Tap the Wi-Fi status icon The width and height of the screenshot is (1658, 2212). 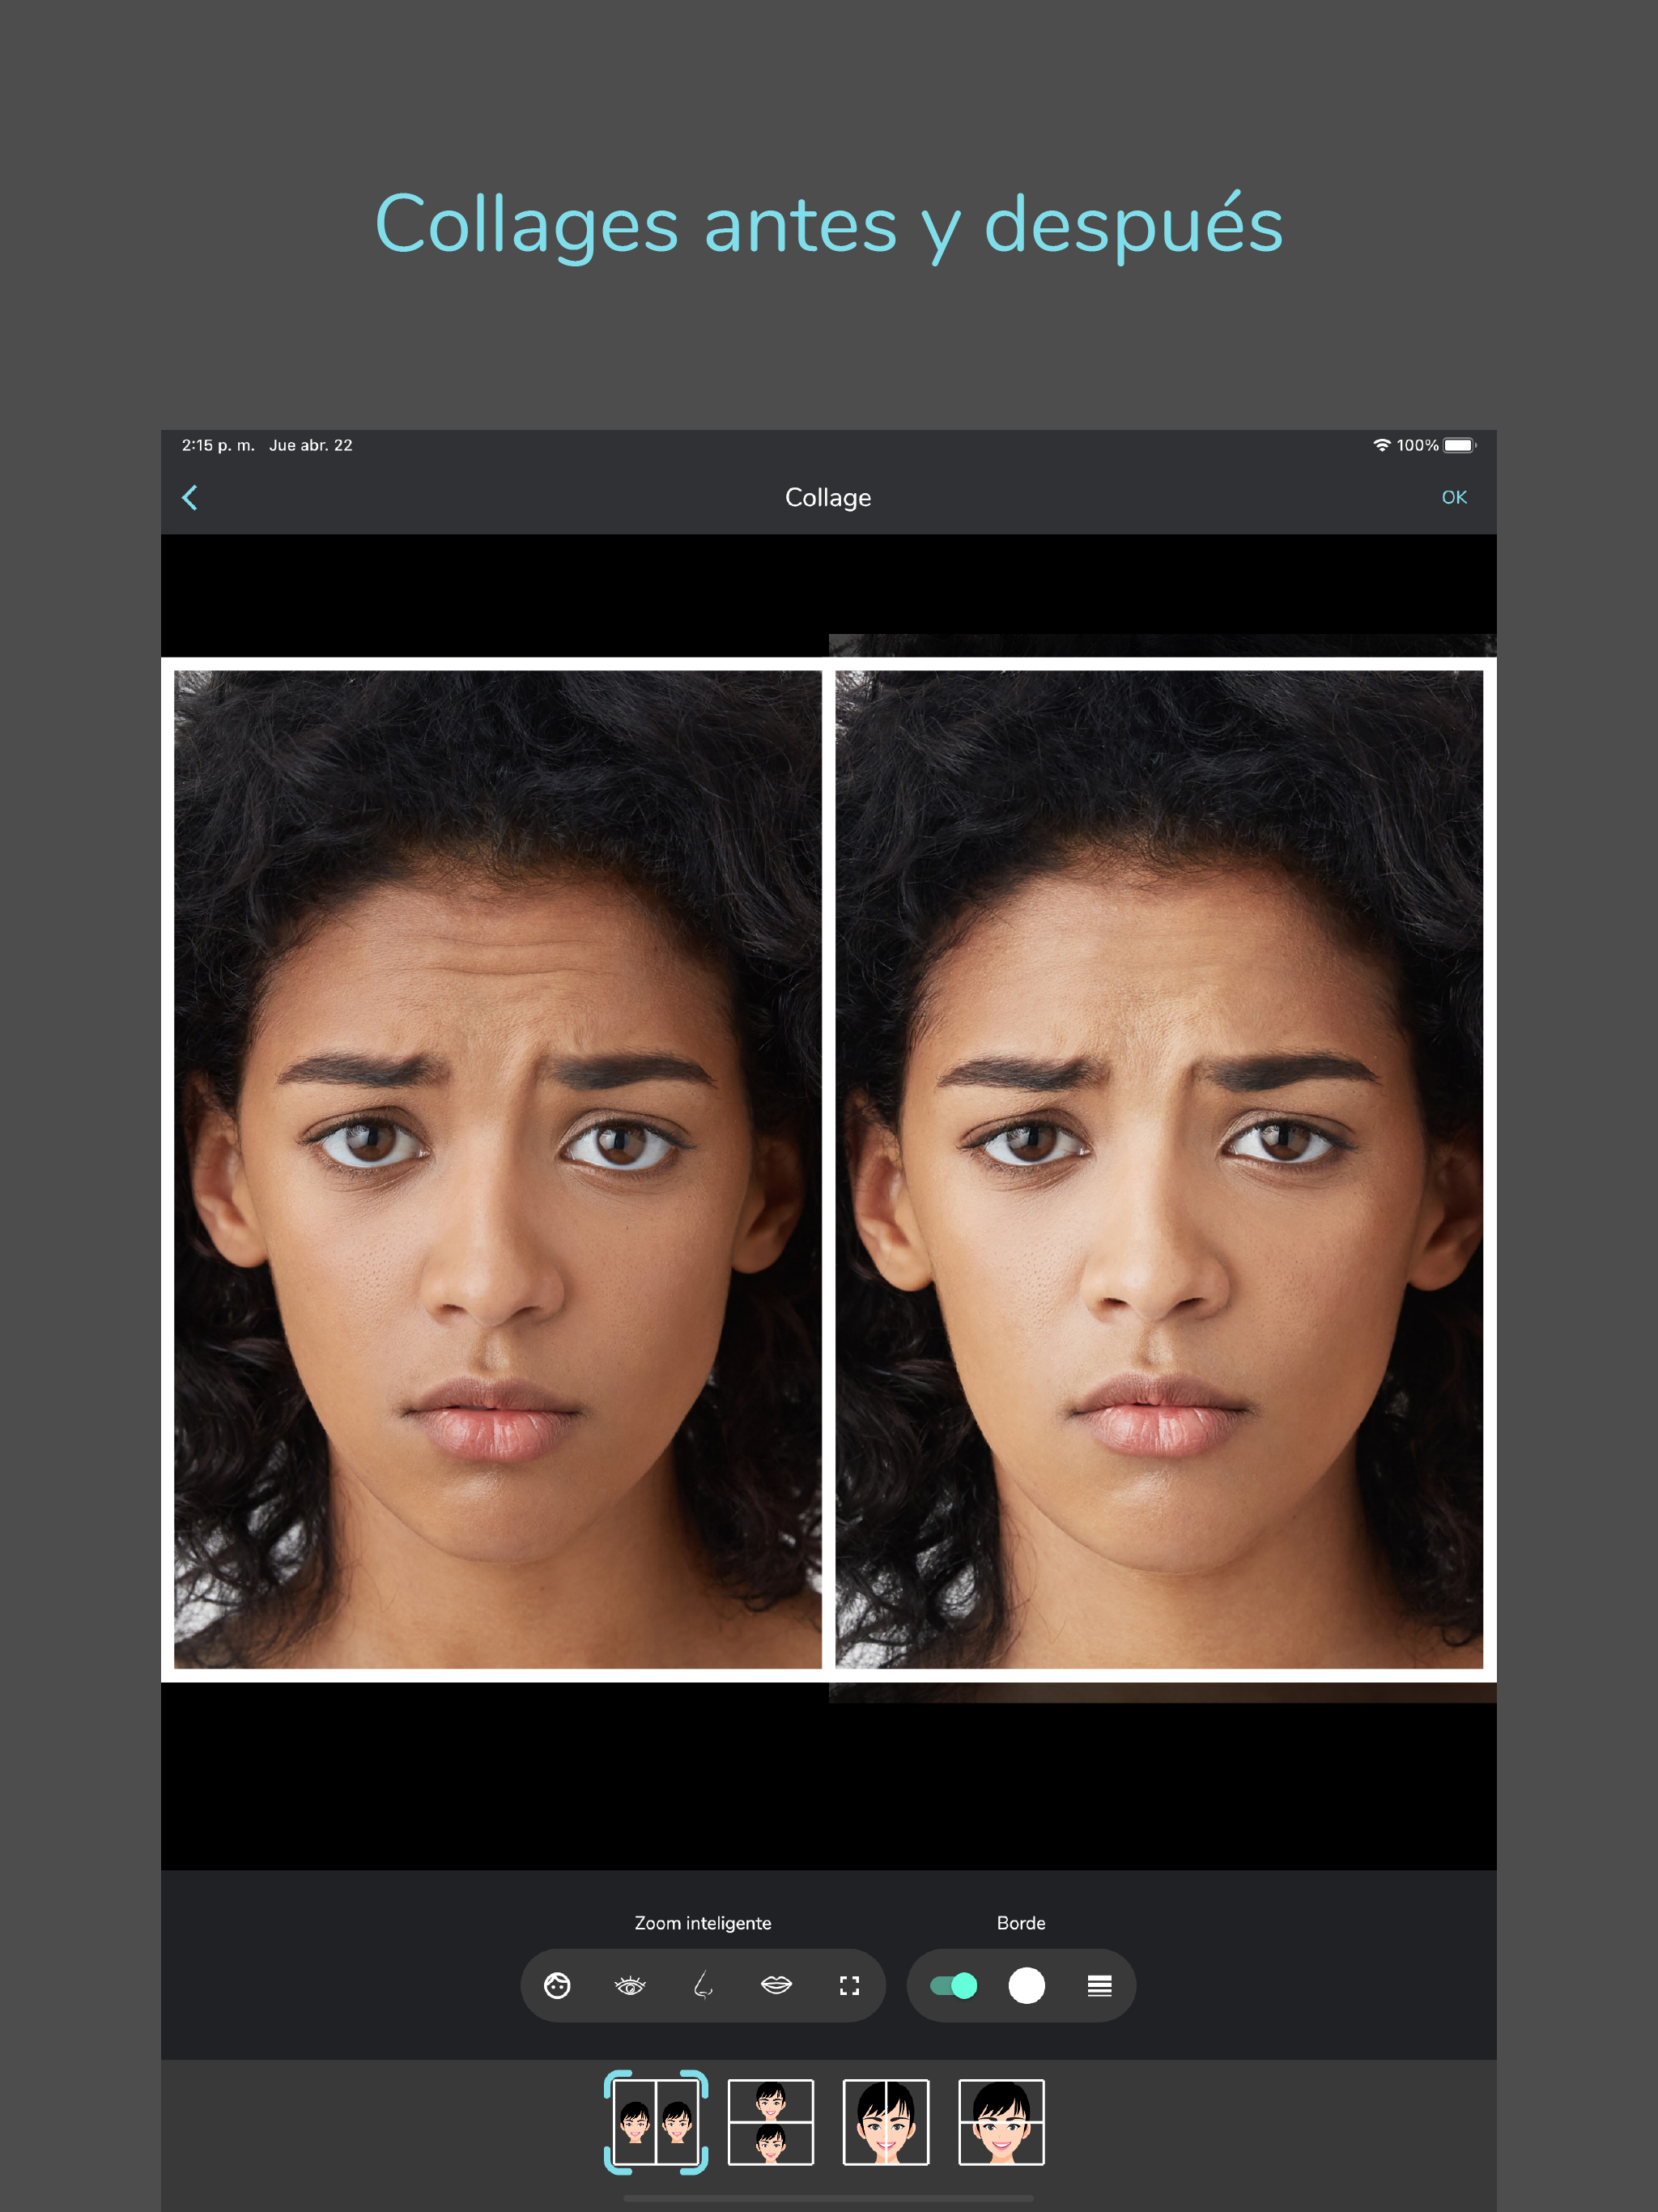click(1381, 445)
